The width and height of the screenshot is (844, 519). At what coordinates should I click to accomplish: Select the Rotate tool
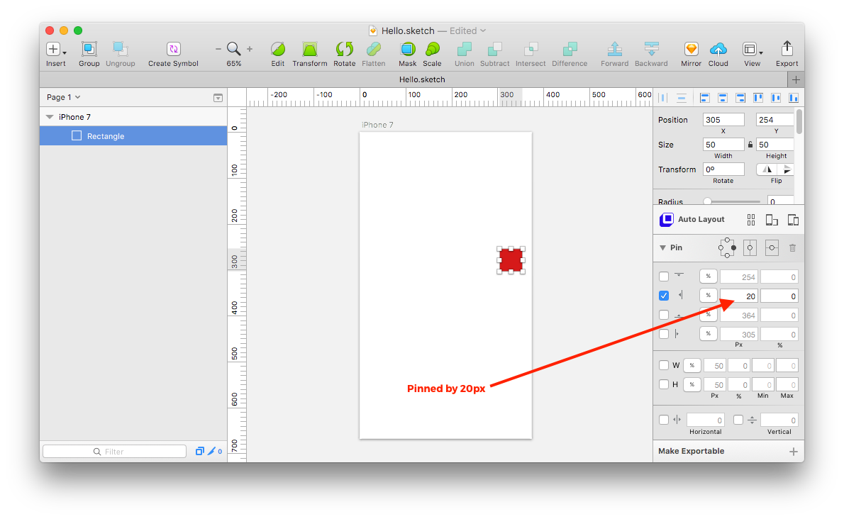coord(345,50)
